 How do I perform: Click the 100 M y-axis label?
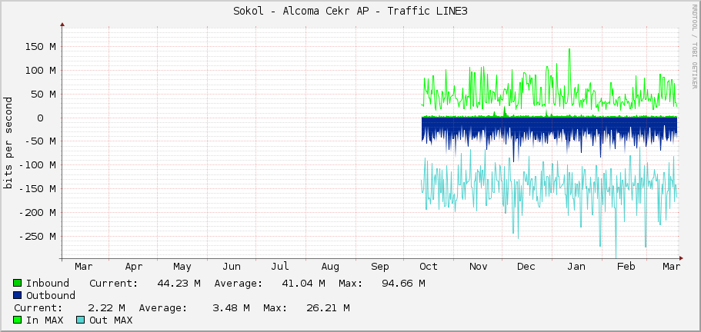coord(41,71)
